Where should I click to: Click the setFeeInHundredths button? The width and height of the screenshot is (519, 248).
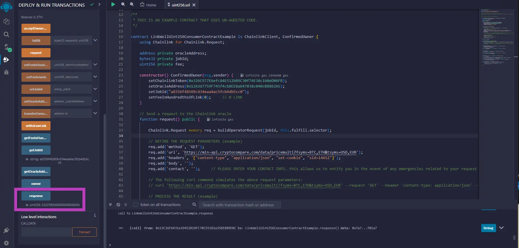pyautogui.click(x=36, y=65)
